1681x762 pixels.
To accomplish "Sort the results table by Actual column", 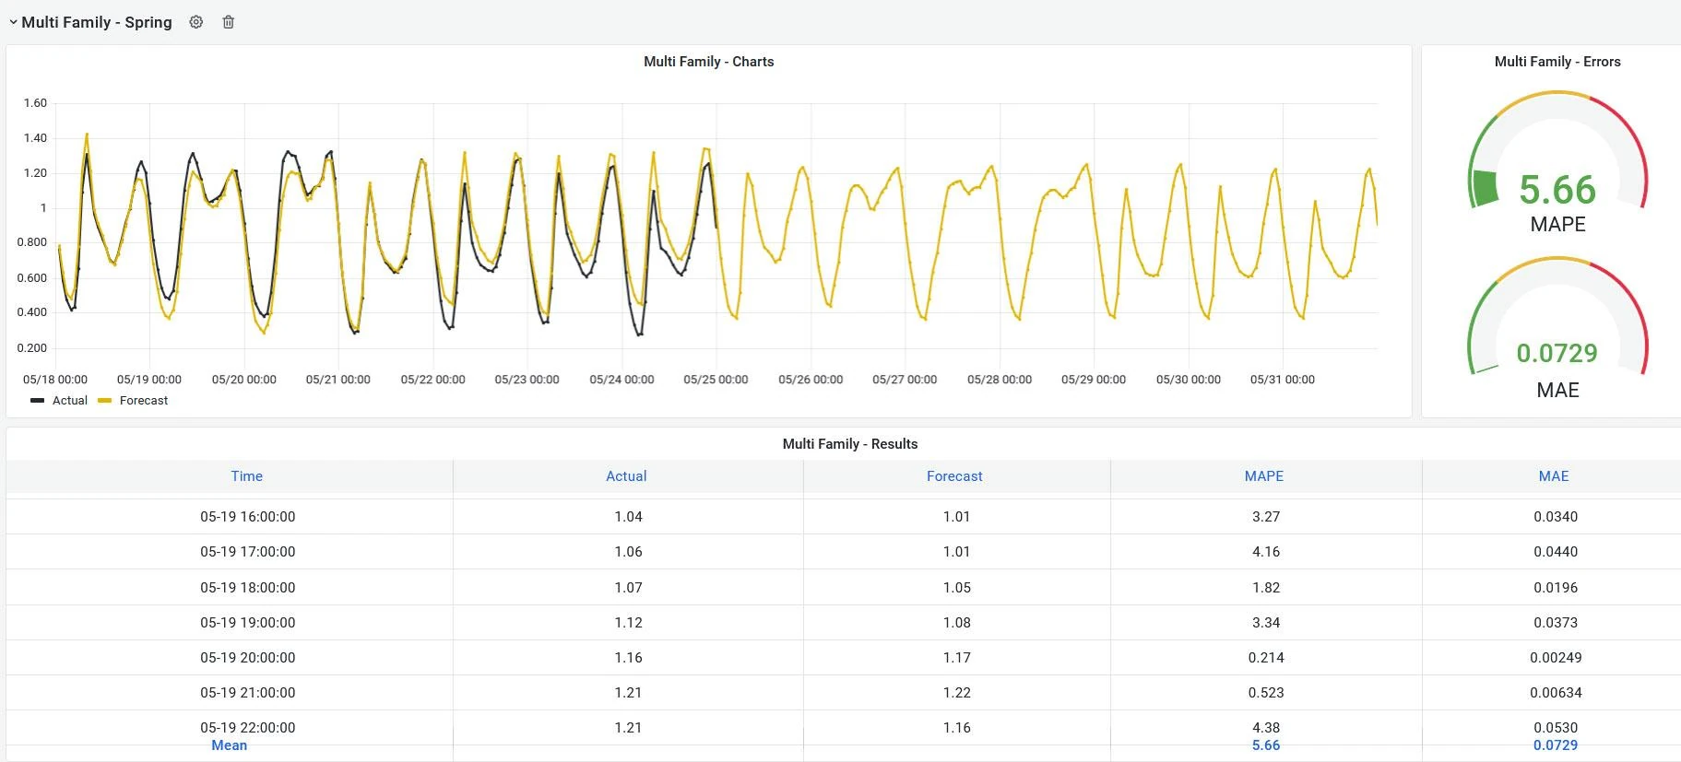I will (626, 476).
